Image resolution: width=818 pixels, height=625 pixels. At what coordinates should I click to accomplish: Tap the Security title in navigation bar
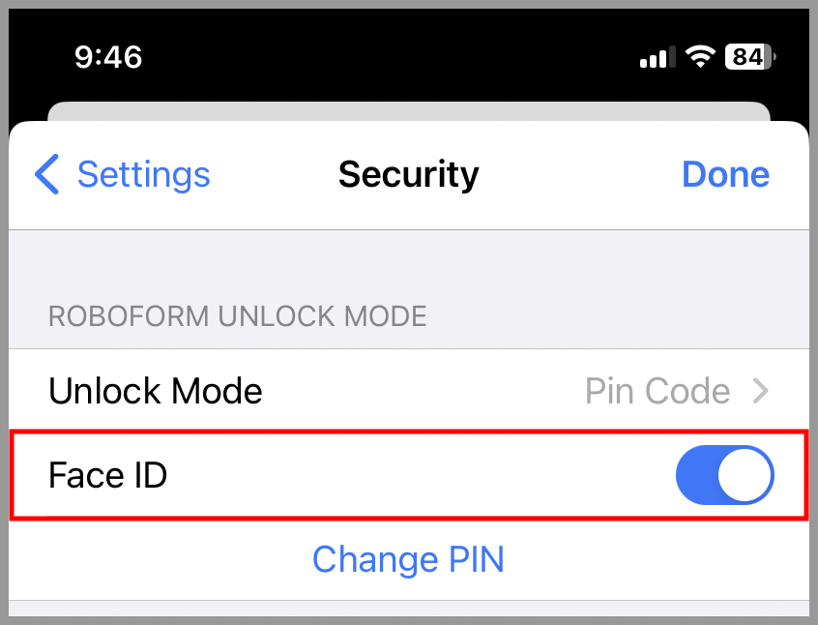[x=408, y=174]
